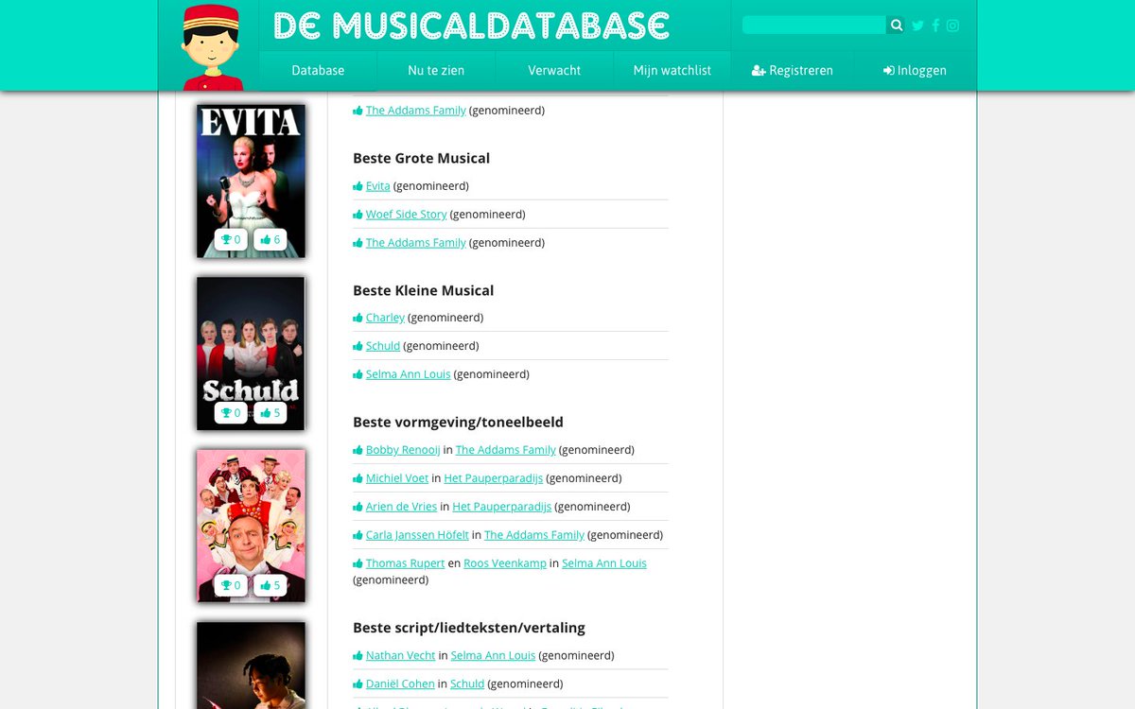Click thumbs-up icon beside Michiel Voet
This screenshot has height=709, width=1135.
point(358,478)
